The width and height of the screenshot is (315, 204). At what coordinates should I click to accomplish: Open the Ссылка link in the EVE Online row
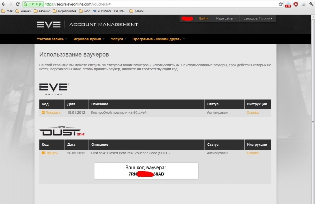[252, 113]
